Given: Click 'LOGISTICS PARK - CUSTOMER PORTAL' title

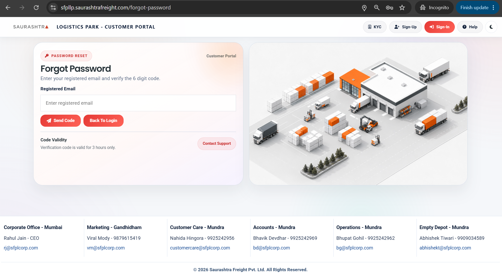Looking at the screenshot, I should [106, 27].
